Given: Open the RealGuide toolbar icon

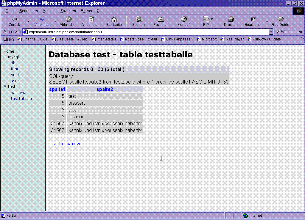Looking at the screenshot, I should (x=280, y=19).
